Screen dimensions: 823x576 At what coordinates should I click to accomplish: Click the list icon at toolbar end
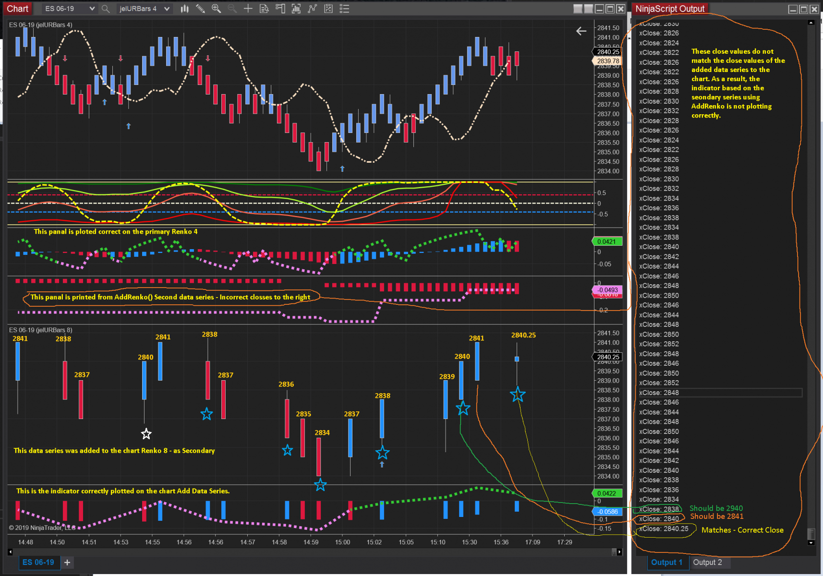[x=344, y=9]
